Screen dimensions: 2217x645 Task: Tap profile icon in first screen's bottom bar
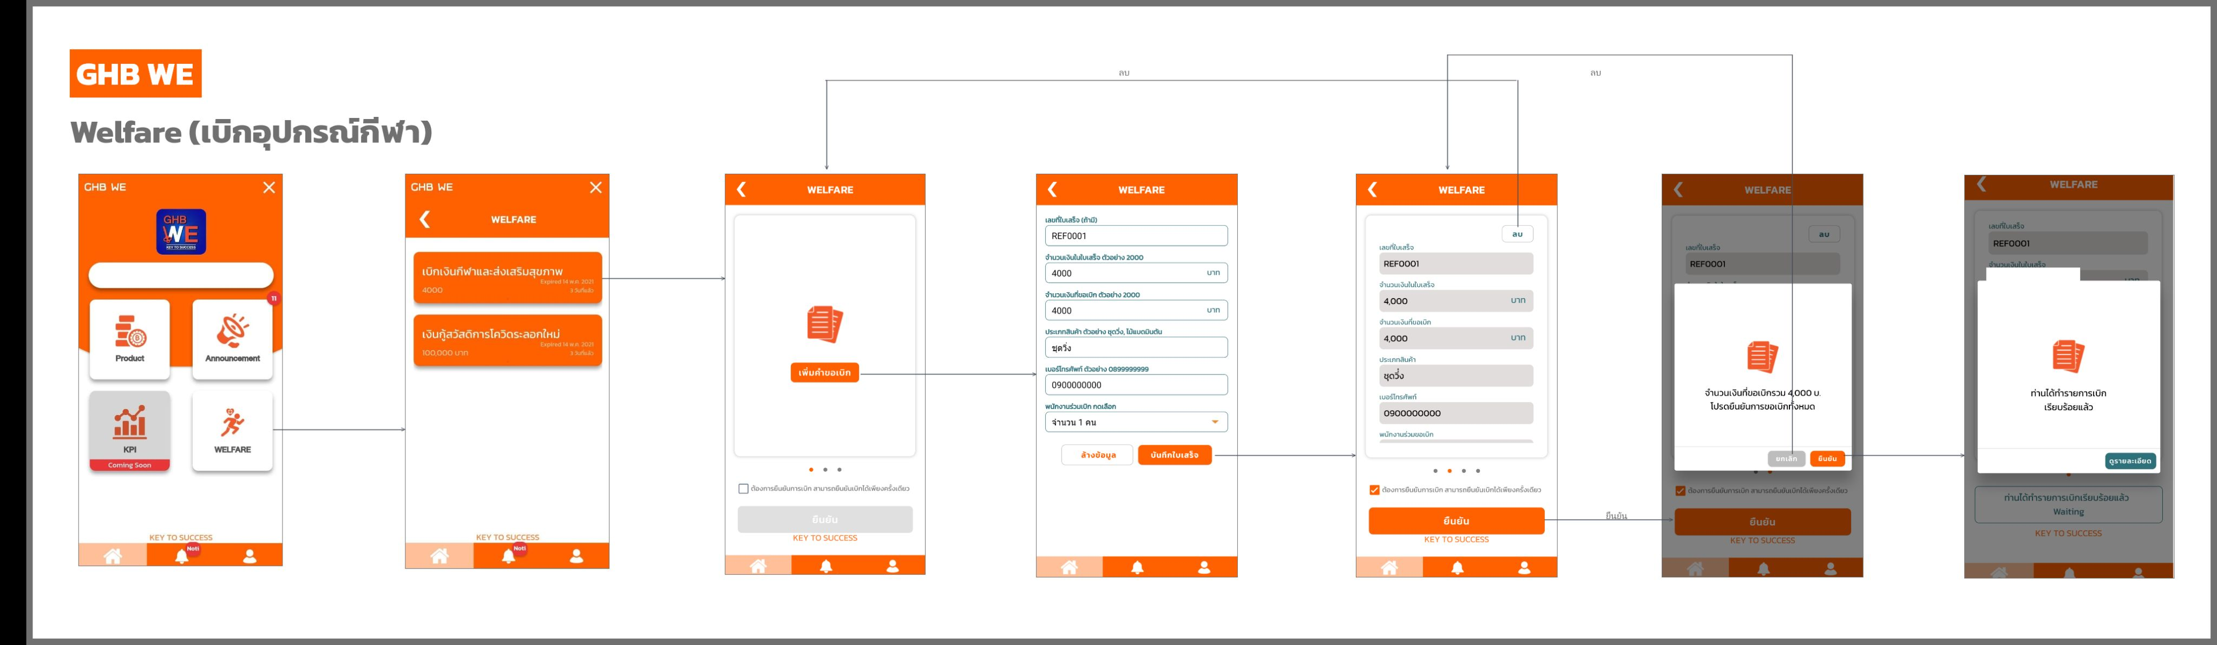(x=250, y=556)
